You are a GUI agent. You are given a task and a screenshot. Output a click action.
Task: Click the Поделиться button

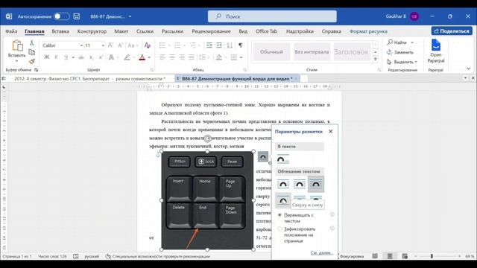pyautogui.click(x=452, y=31)
